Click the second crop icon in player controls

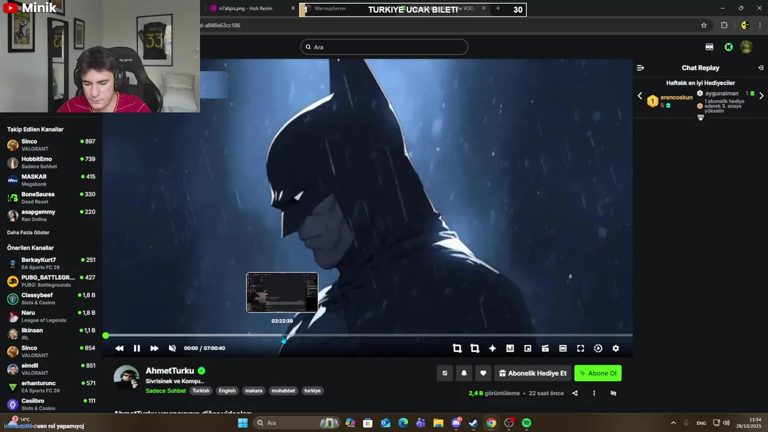(x=475, y=349)
